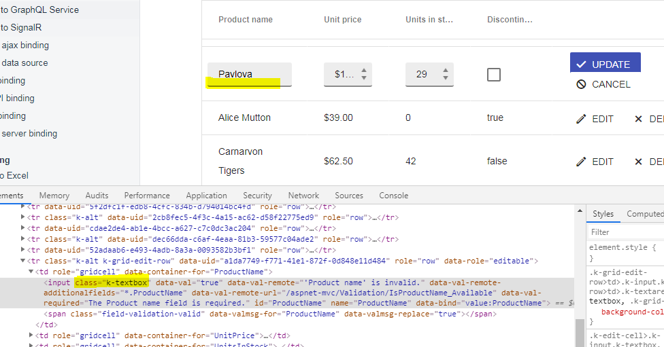Increase units in stock spinner up

(446, 70)
